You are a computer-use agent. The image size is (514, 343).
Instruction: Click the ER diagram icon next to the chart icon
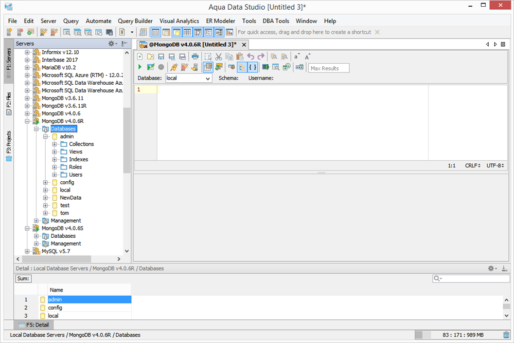219,32
